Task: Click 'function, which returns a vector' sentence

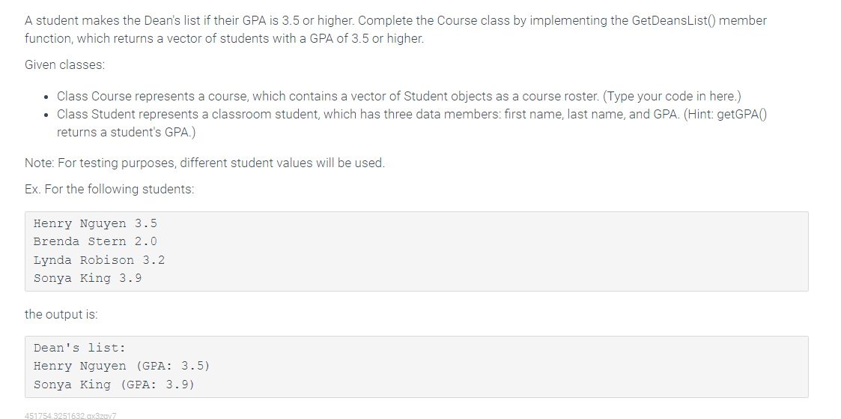Action: 224,39
